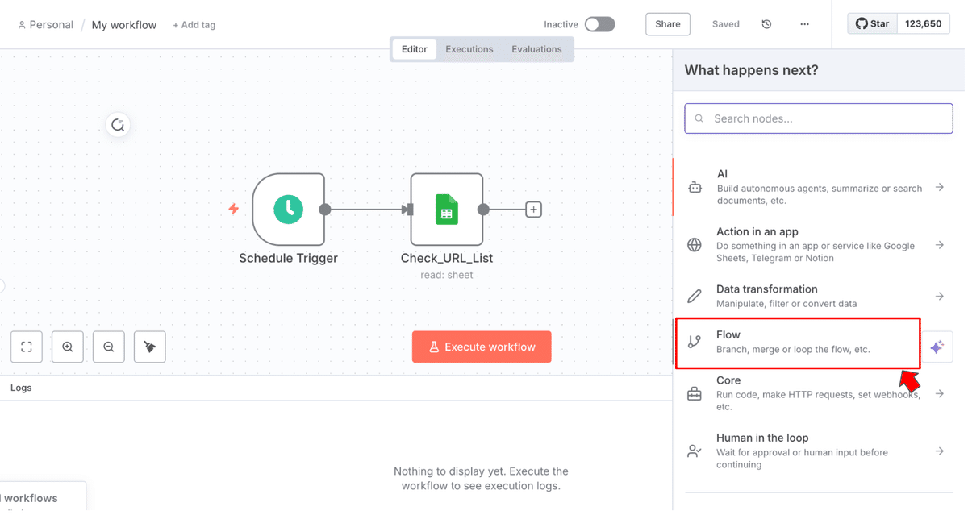Zoom out on the canvas
The height and width of the screenshot is (515, 968).
[x=109, y=347]
